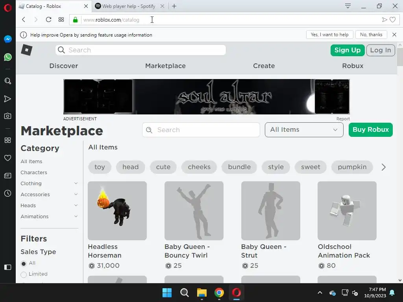Open Opera tab menu icon in title bar
Screen dimensions: 403x302
(x=348, y=6)
